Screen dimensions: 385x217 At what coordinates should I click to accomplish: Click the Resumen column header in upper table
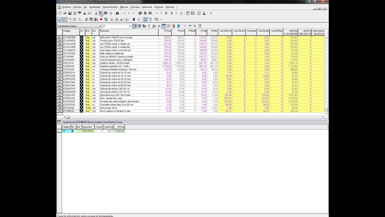(x=129, y=32)
